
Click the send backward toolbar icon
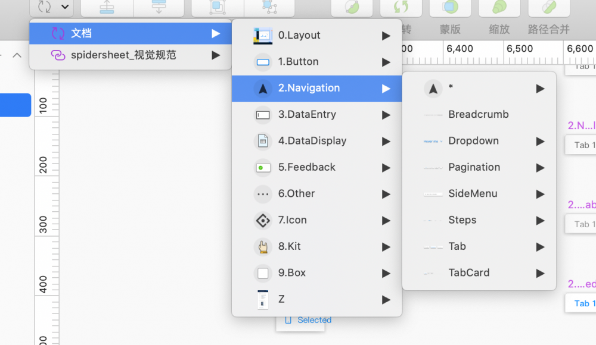point(159,7)
